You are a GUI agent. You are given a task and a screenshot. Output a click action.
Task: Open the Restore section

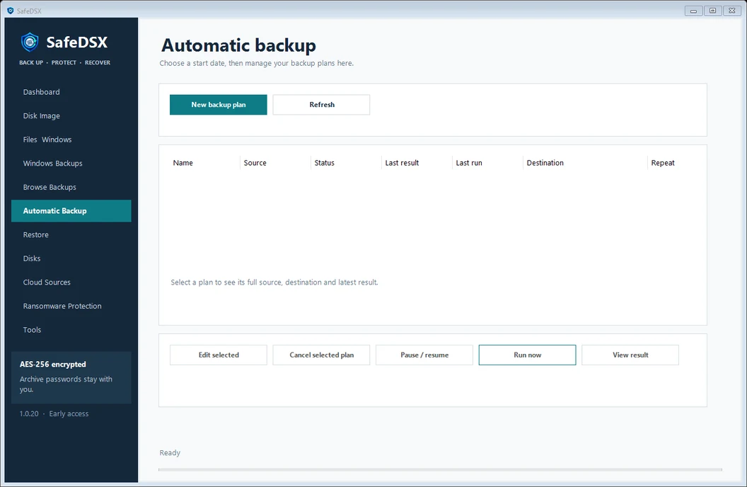click(71, 234)
